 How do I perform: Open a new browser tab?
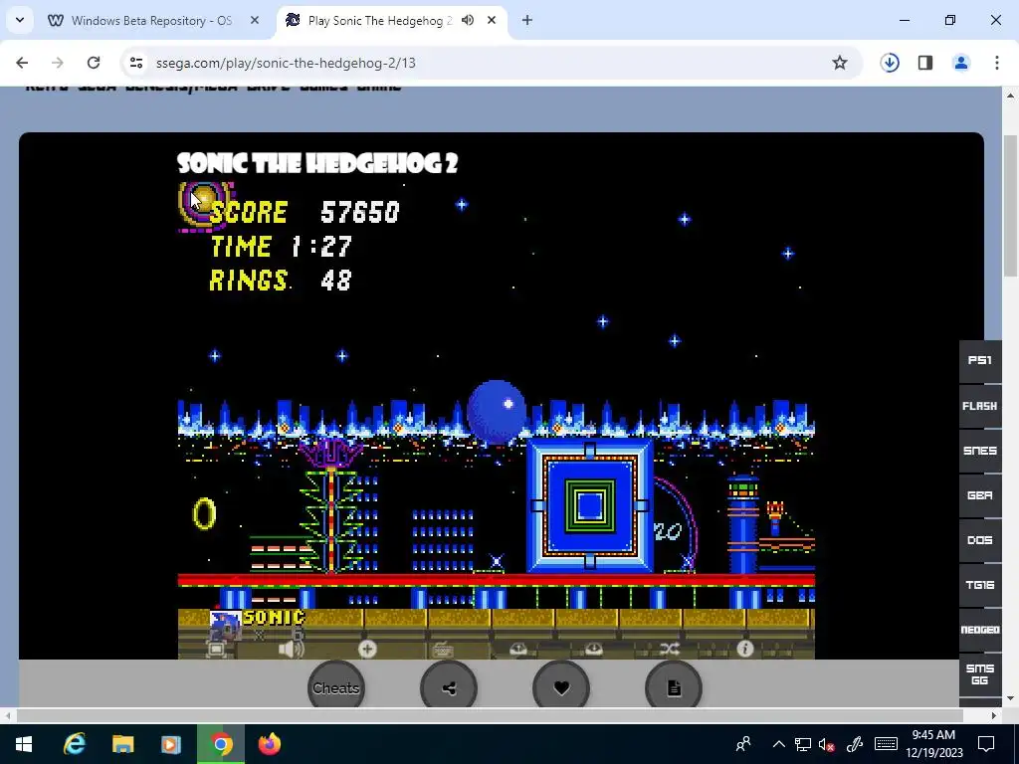(527, 20)
